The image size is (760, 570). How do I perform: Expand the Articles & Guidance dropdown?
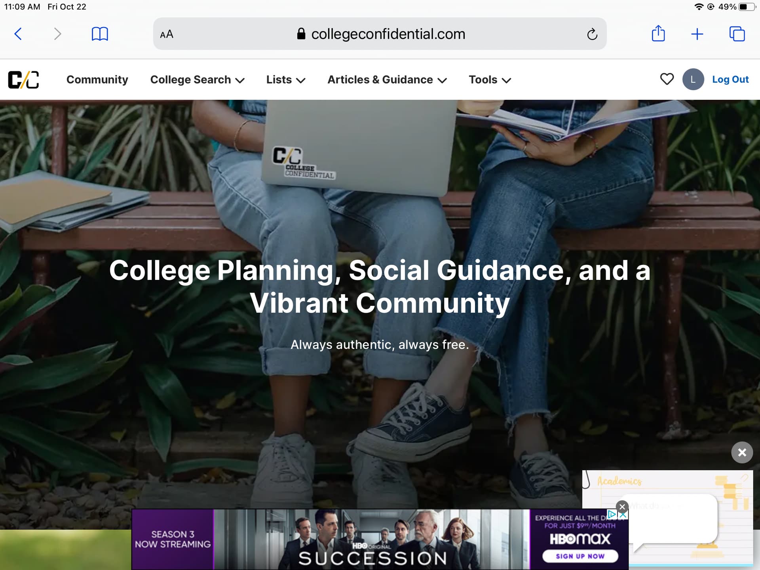[x=387, y=80]
